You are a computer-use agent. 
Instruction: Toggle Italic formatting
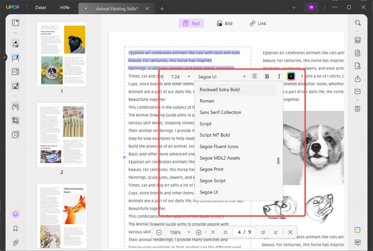click(x=279, y=77)
